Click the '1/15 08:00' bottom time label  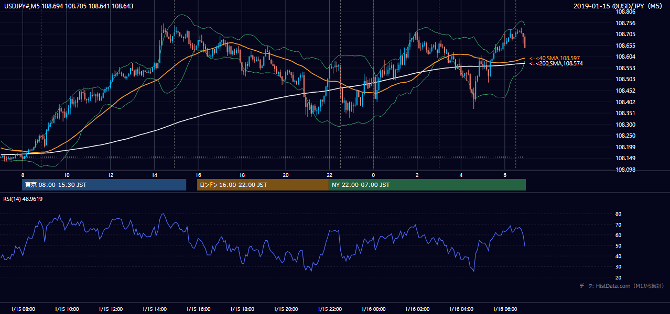pos(23,309)
